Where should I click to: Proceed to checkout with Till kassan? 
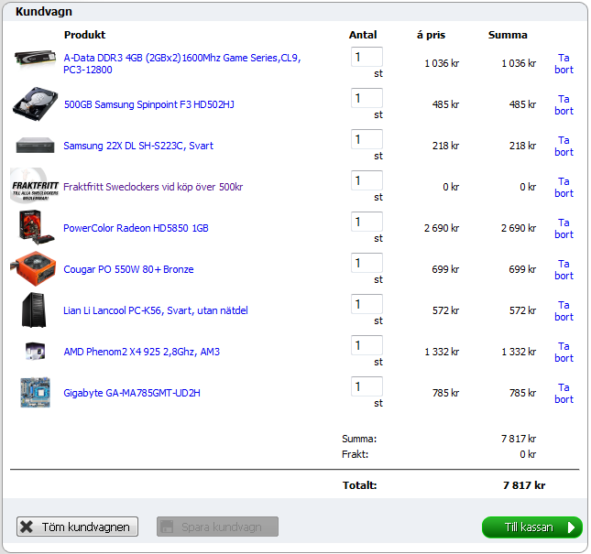(532, 527)
